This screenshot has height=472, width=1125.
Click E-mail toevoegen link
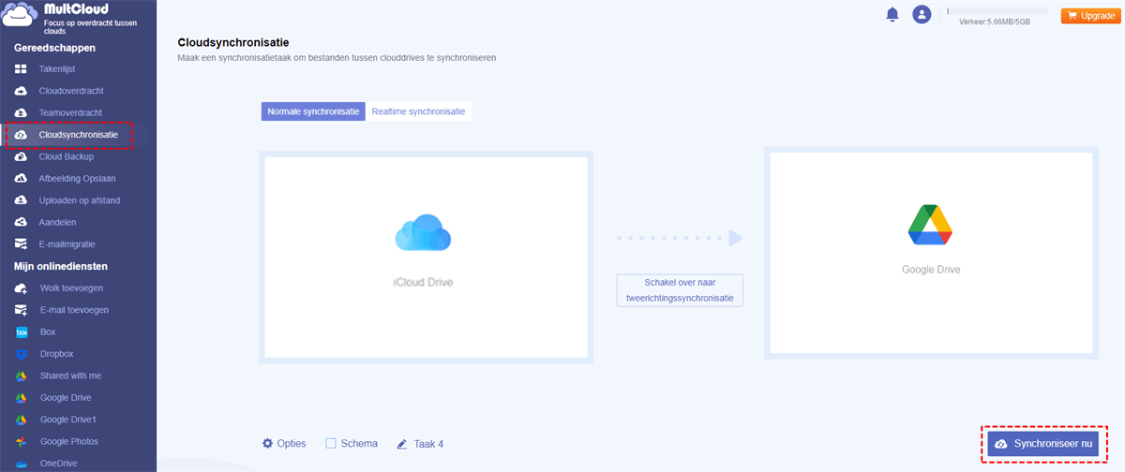point(75,310)
